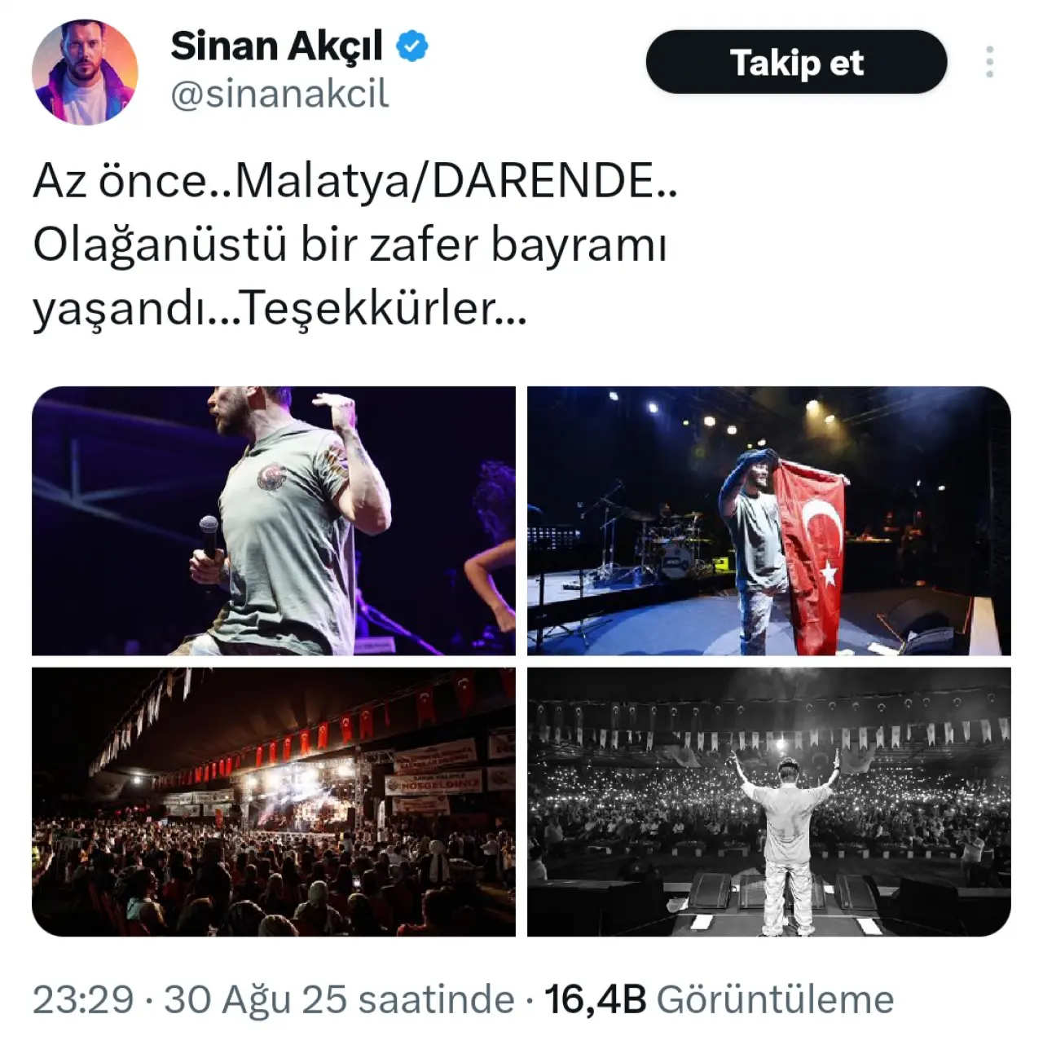
Task: Open Sinan Akçıl's profile avatar
Action: click(84, 72)
